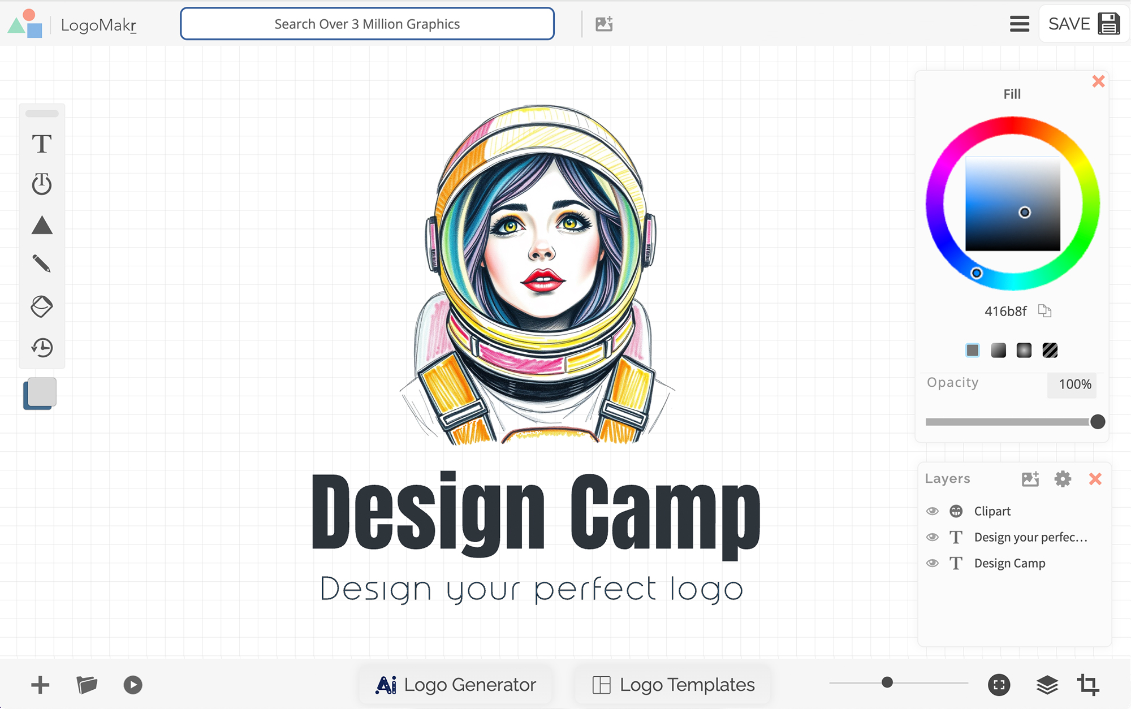Click the Layers settings gear icon

[1061, 479]
